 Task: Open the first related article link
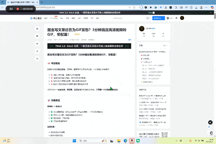coord(153,96)
